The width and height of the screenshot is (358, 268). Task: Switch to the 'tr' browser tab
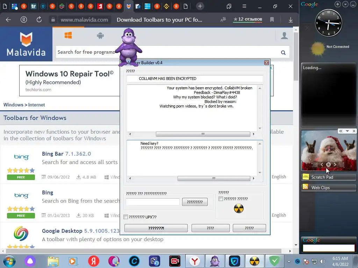pyautogui.click(x=33, y=6)
